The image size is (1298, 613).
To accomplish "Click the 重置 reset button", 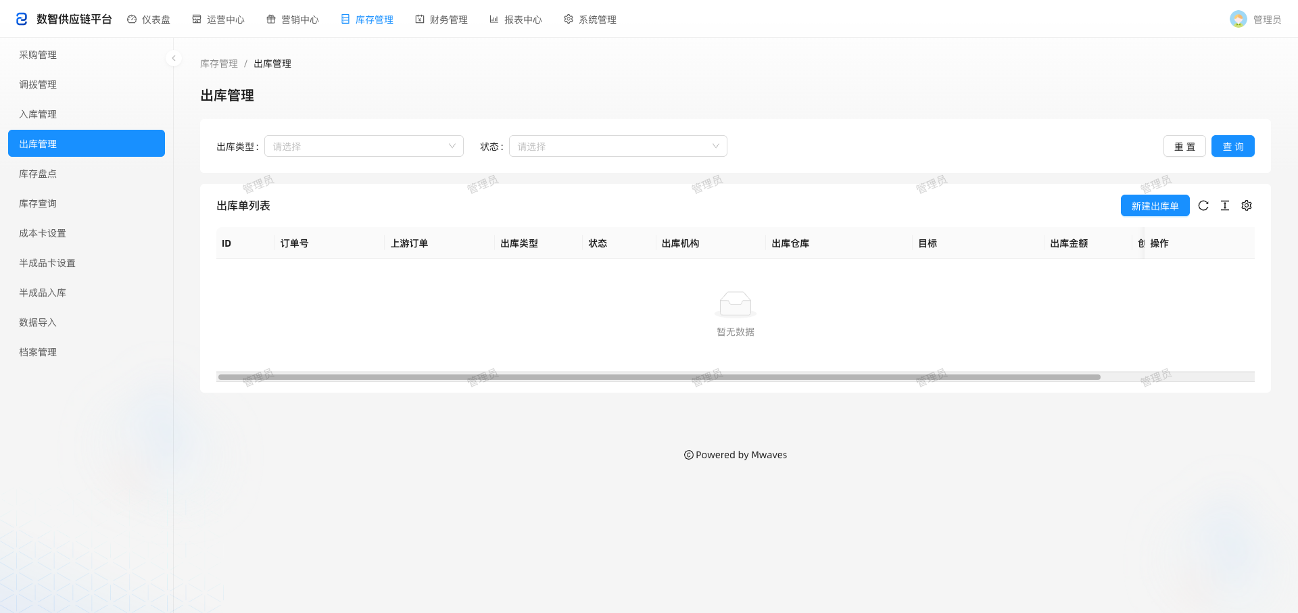I will point(1184,146).
